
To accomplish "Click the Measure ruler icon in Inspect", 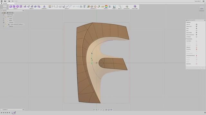I will tap(103, 6).
